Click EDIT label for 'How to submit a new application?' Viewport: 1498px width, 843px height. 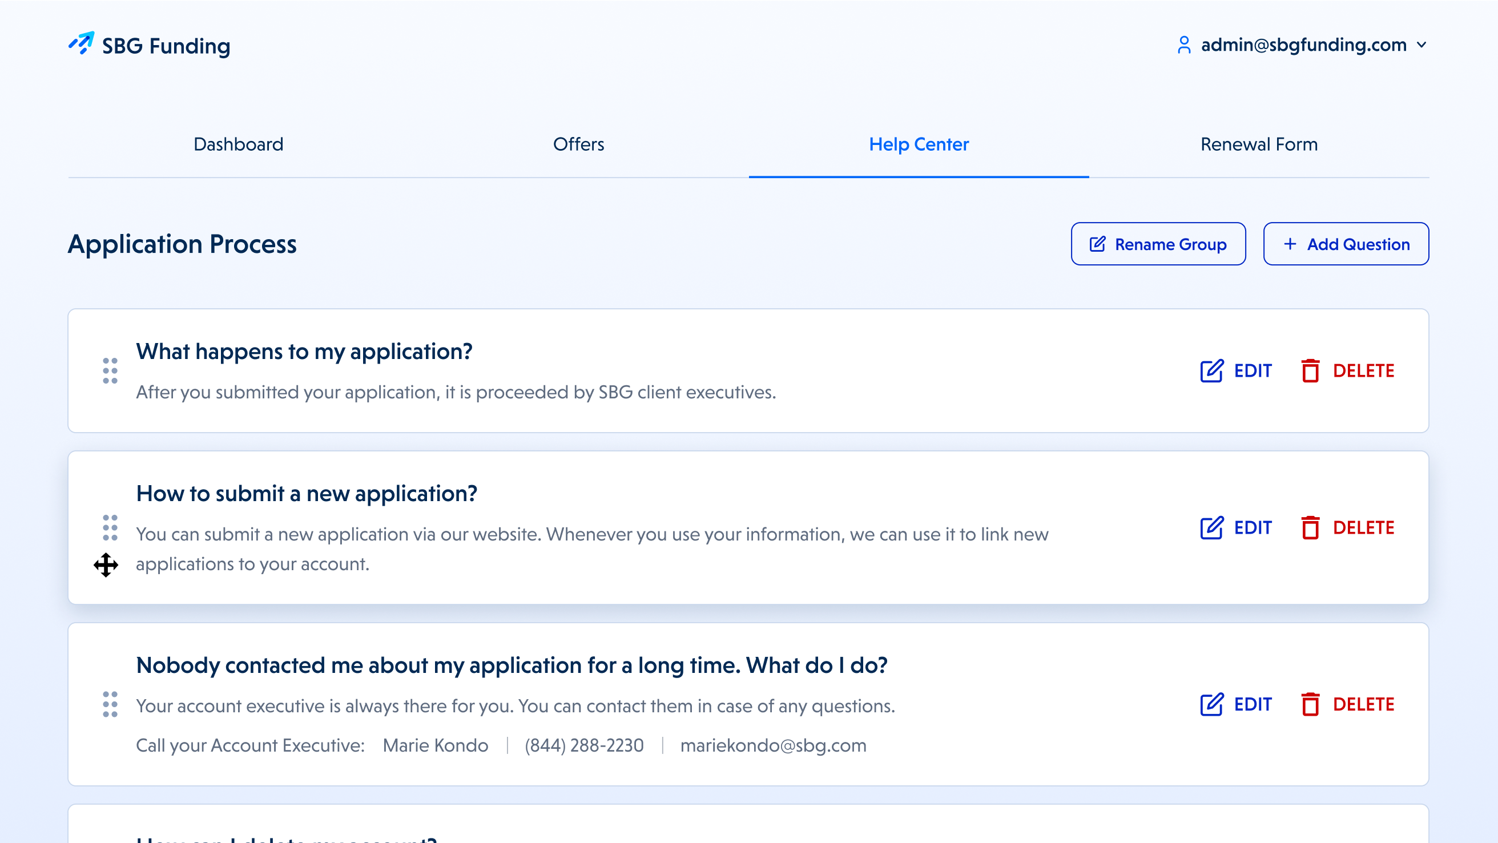[1253, 528]
